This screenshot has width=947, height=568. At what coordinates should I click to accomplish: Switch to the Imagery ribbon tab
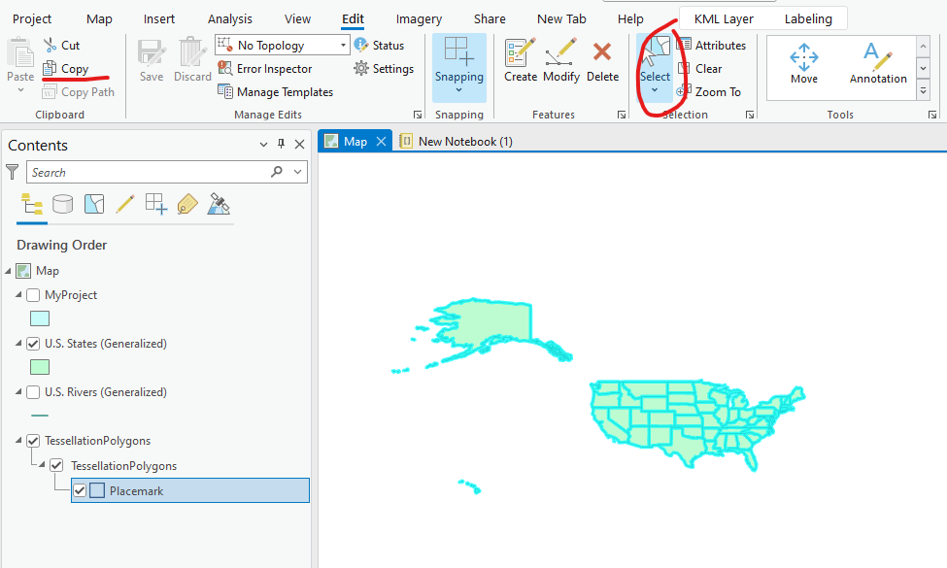pos(419,17)
